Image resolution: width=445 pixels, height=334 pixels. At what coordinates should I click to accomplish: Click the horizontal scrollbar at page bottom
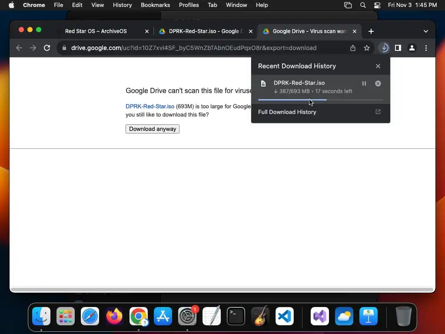tap(222, 289)
